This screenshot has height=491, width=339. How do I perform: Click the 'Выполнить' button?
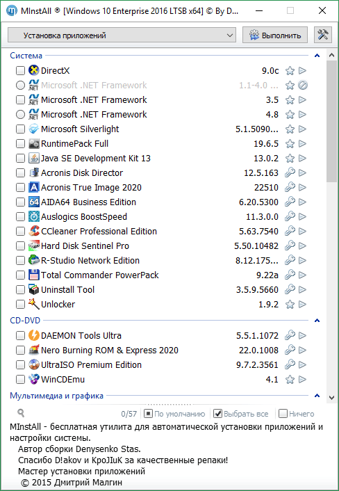click(275, 35)
